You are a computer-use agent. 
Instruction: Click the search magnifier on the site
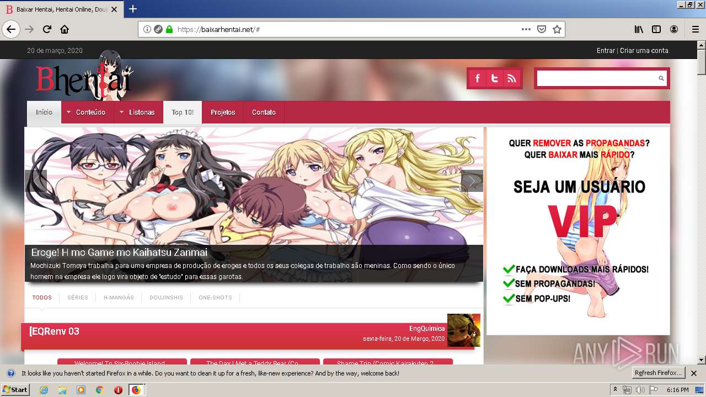pyautogui.click(x=661, y=78)
